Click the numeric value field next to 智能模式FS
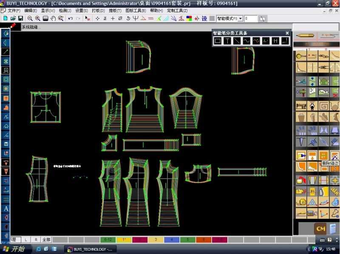This screenshot has height=254, width=340. 251,18
